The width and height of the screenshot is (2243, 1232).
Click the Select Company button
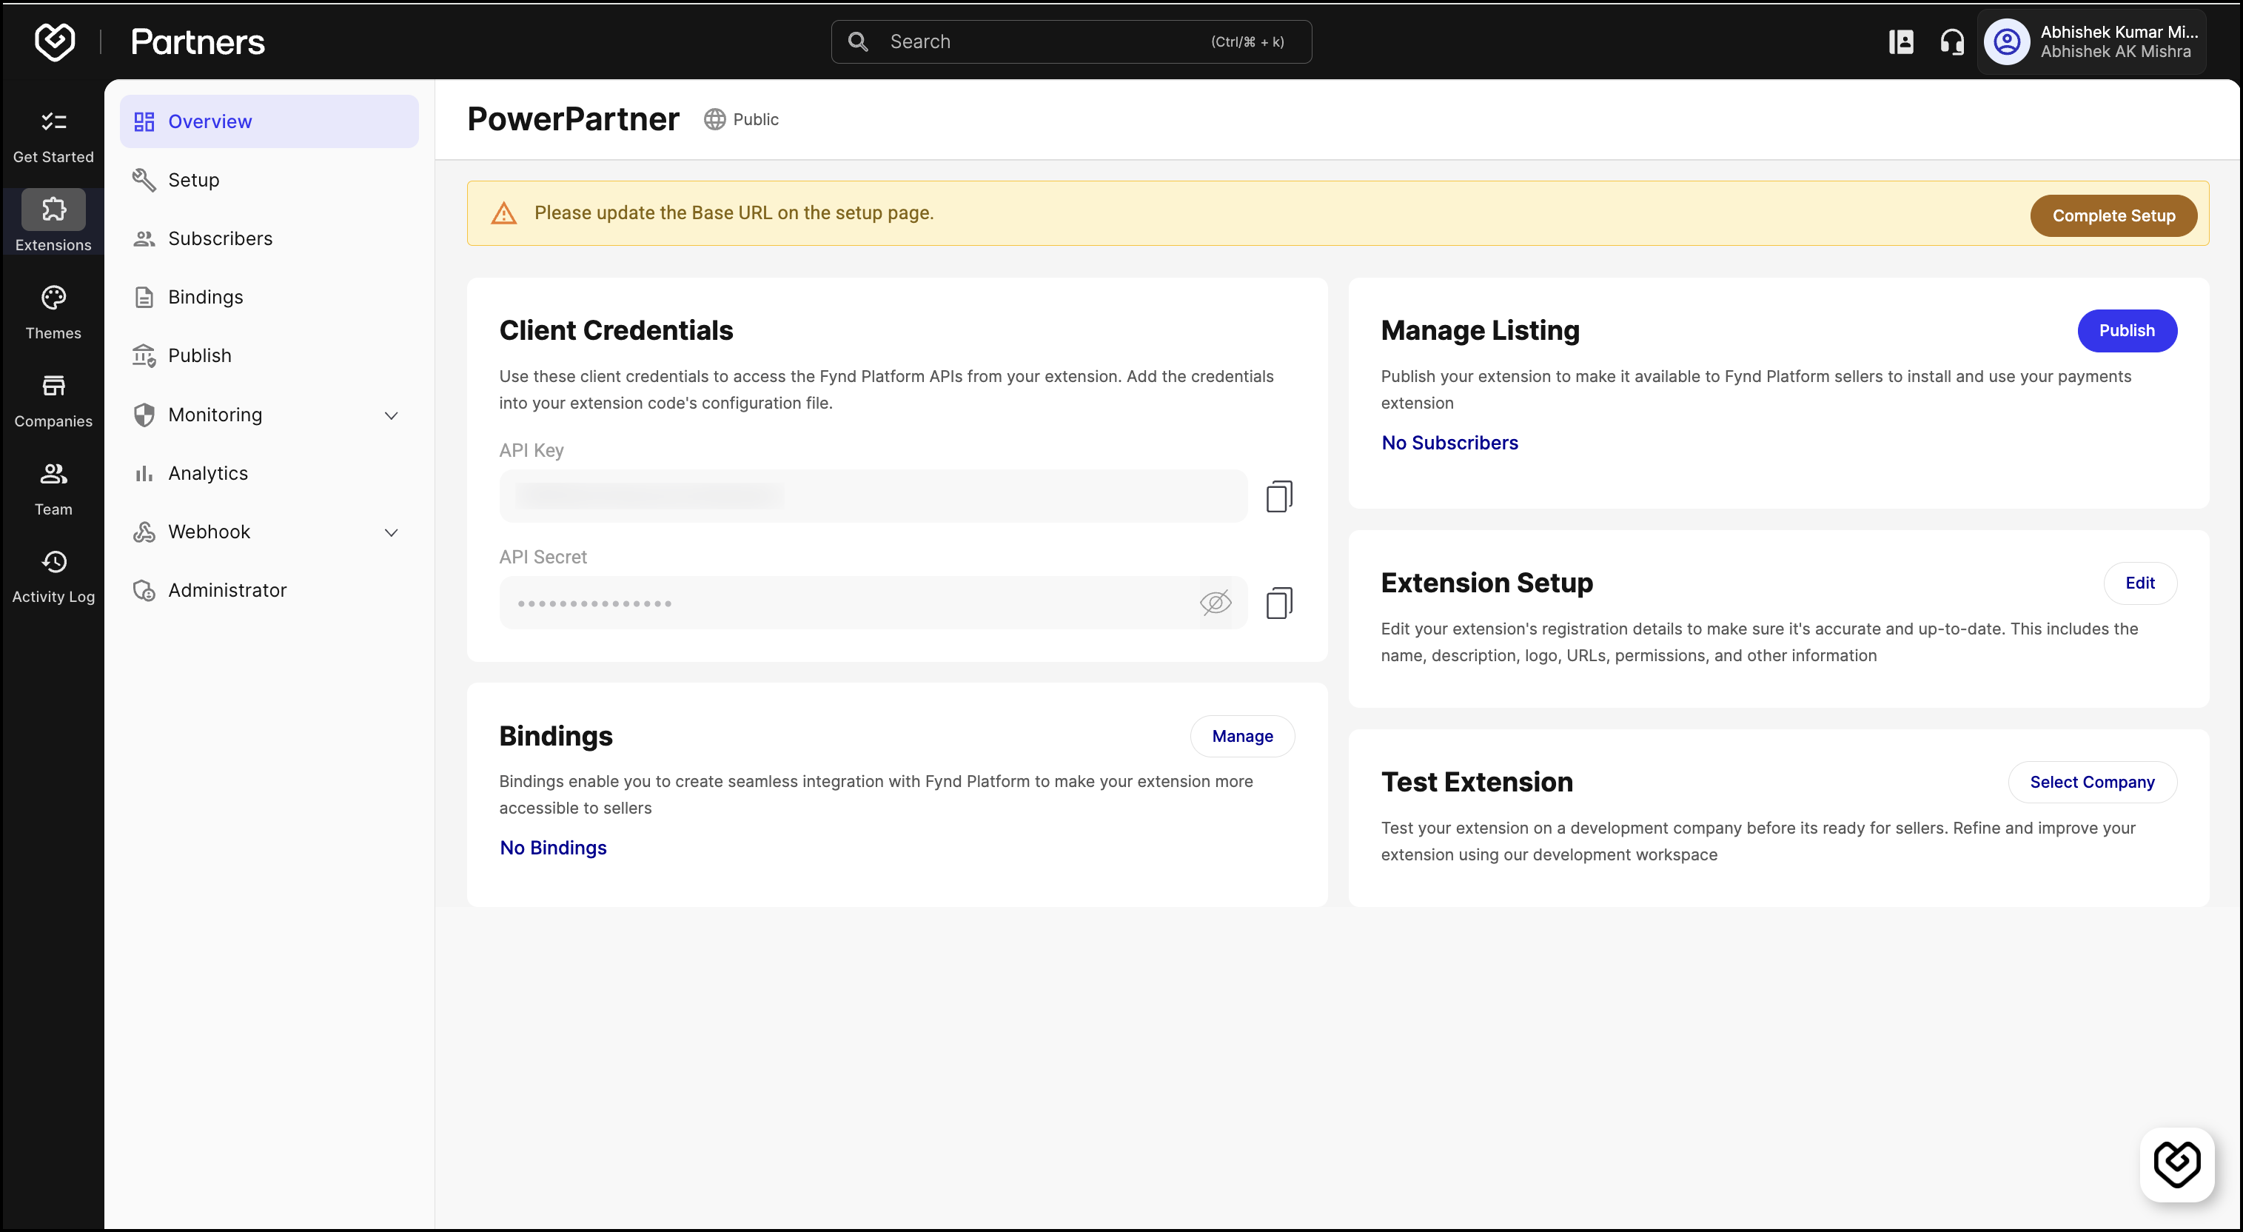[x=2091, y=782]
